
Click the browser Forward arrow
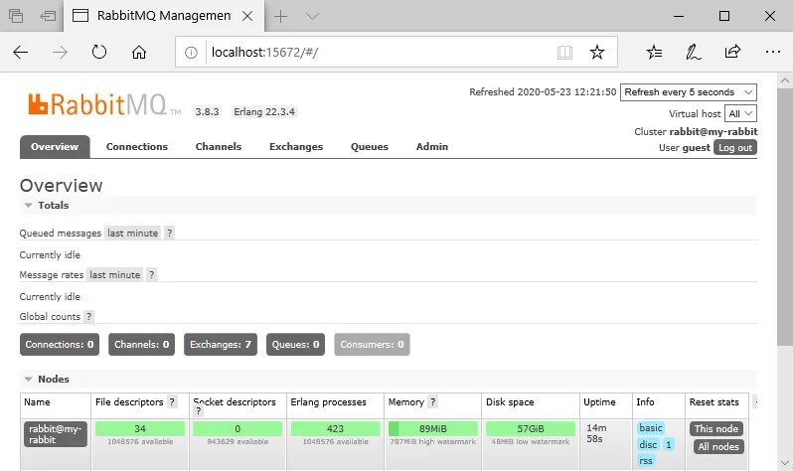(60, 52)
